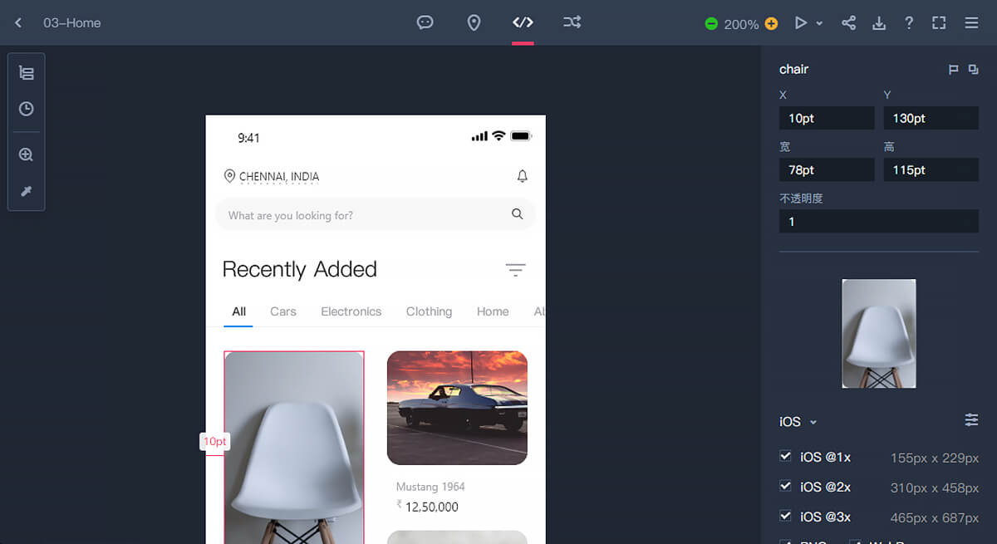Select the Cars tab in mockup
Viewport: 997px width, 544px height.
[x=283, y=311]
